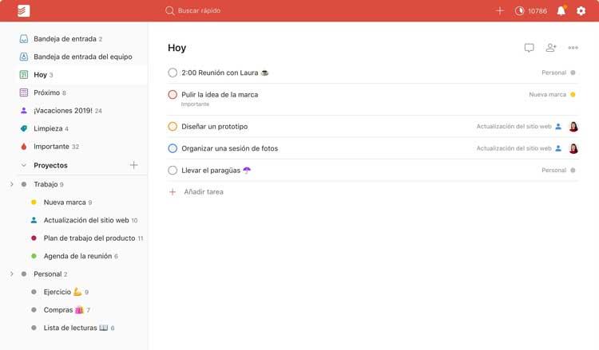Open task text Diseñar un prototipo

(x=214, y=126)
